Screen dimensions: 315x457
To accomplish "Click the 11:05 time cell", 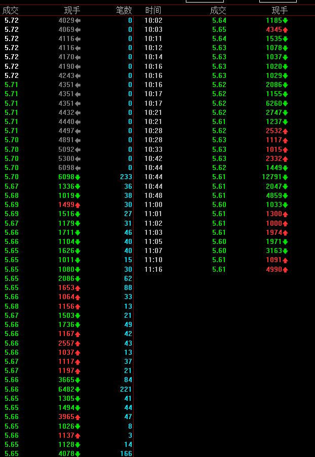I will click(x=153, y=241).
